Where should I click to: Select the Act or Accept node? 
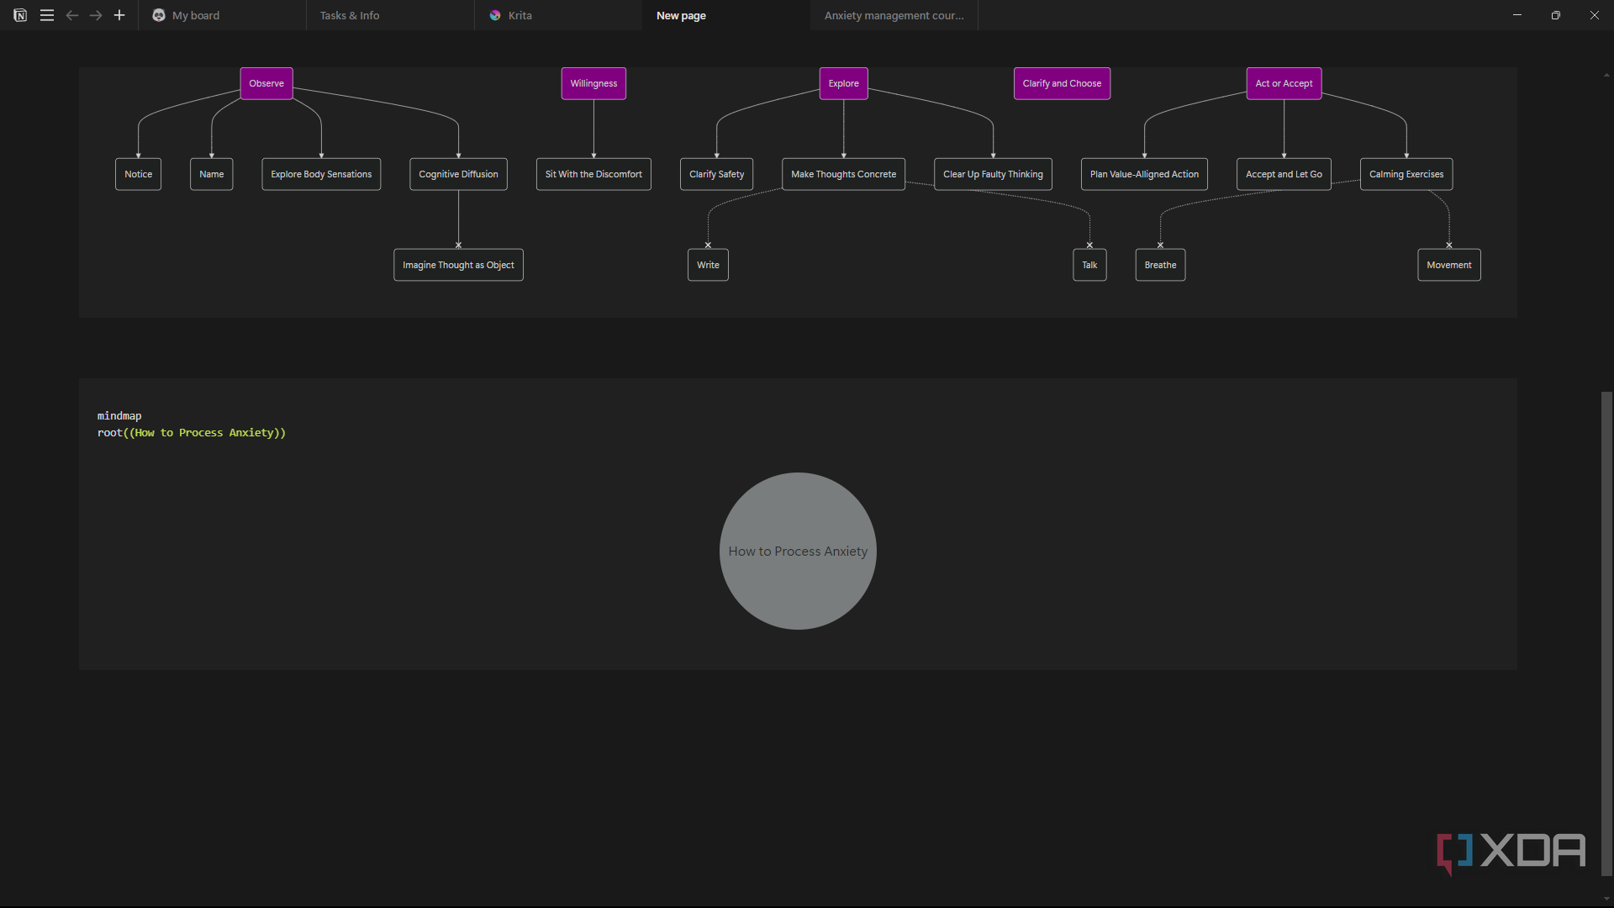click(1284, 83)
